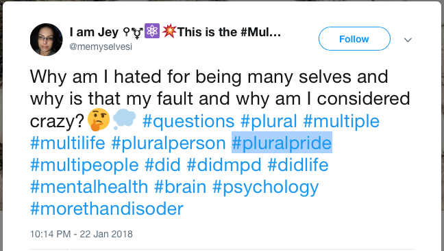Screen dimensions: 444x251
Task: Click the atom symbol emoji in name
Action: (152, 31)
